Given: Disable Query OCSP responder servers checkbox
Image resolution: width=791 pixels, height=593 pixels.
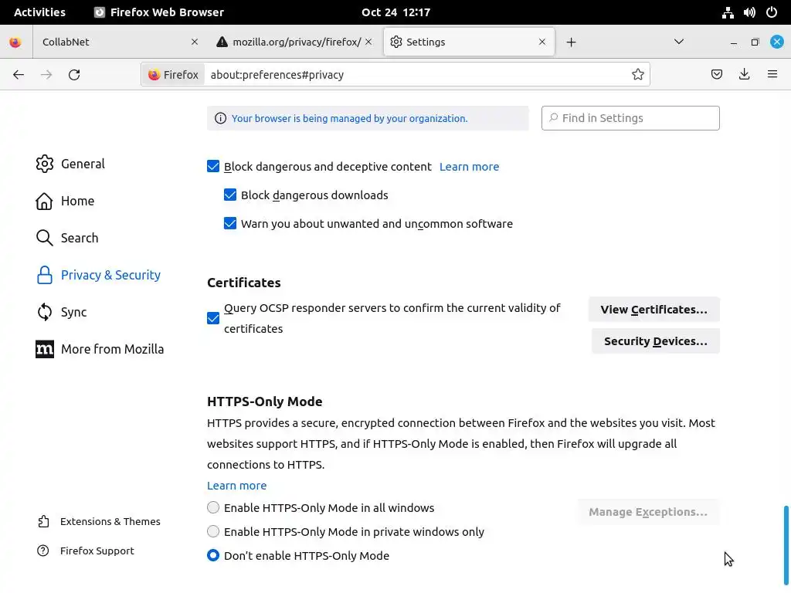Looking at the screenshot, I should pyautogui.click(x=213, y=318).
